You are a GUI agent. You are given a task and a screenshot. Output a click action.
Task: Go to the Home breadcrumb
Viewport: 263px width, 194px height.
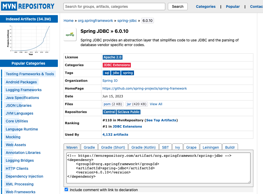69,21
